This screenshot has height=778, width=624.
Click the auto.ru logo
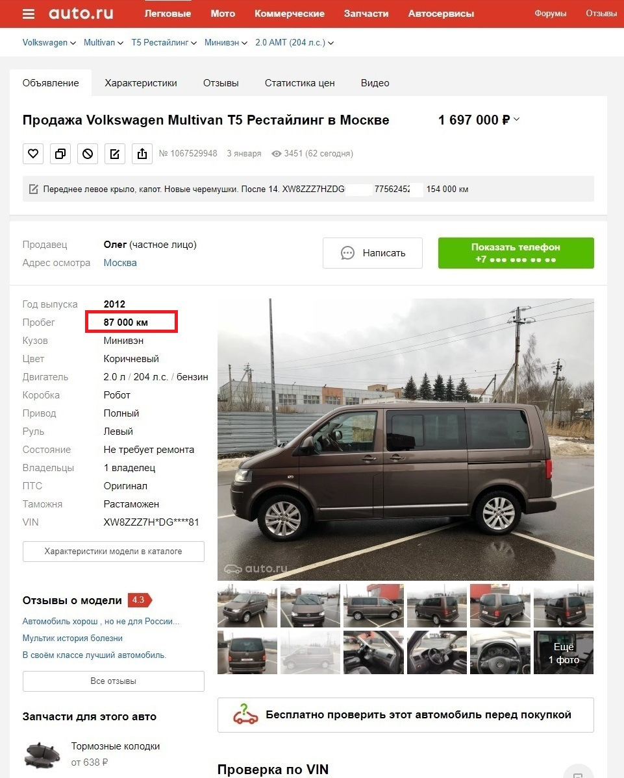81,14
